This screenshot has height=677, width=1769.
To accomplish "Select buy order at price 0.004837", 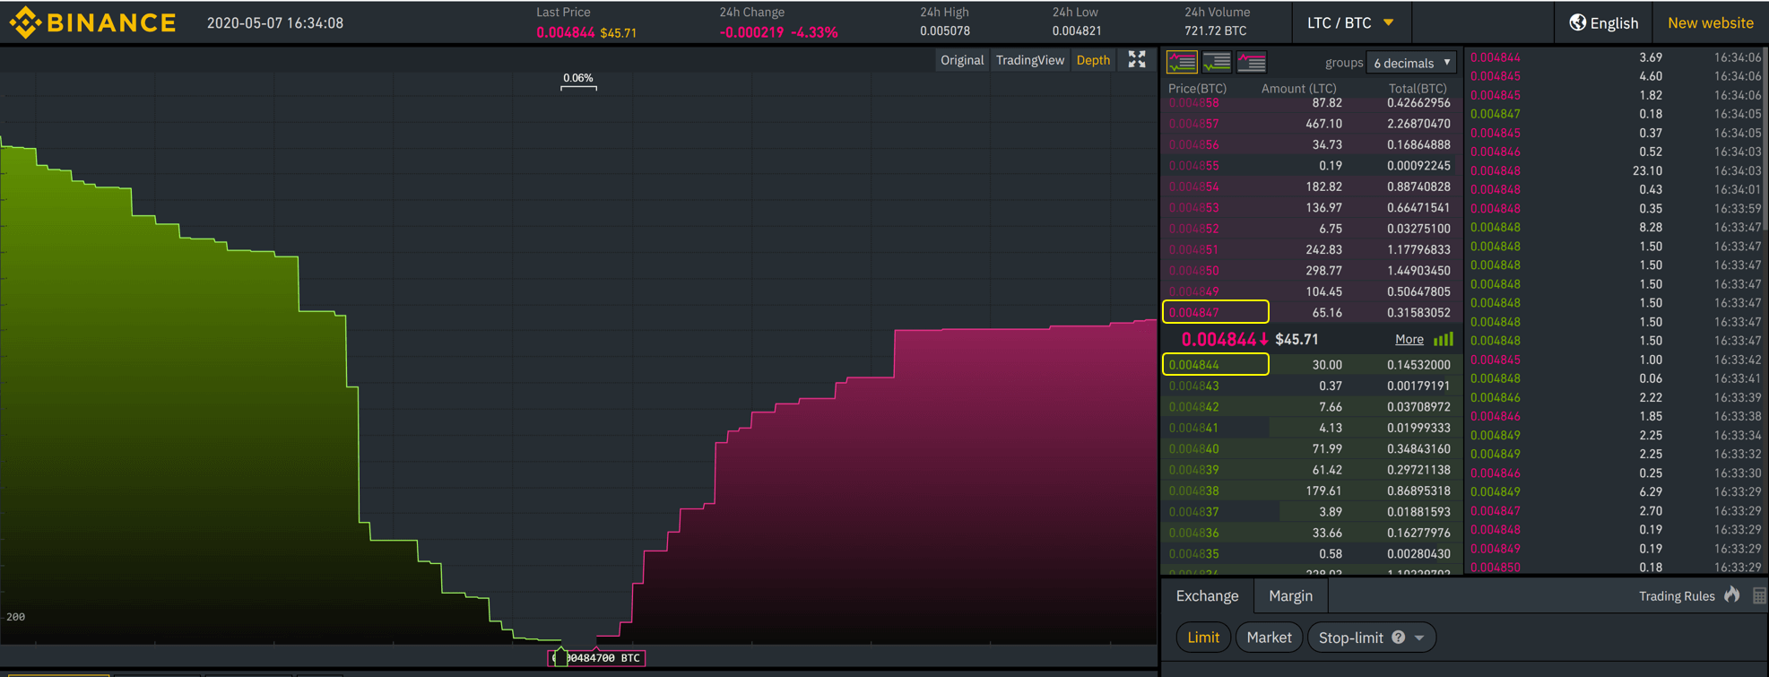I will [1312, 512].
